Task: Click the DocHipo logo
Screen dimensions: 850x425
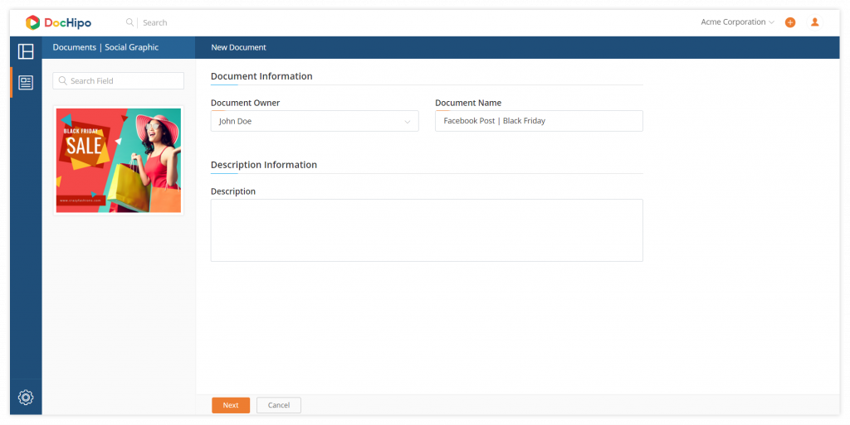Action: pos(59,22)
